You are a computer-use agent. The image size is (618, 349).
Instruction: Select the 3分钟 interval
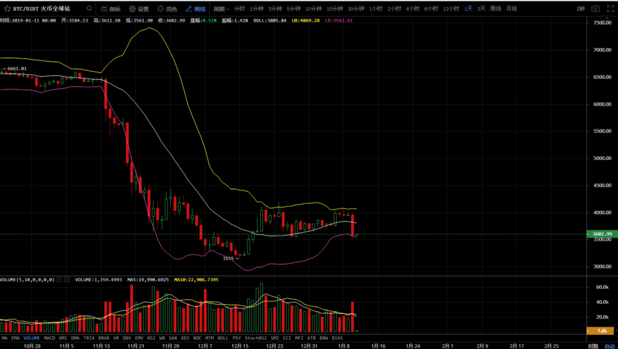click(275, 9)
